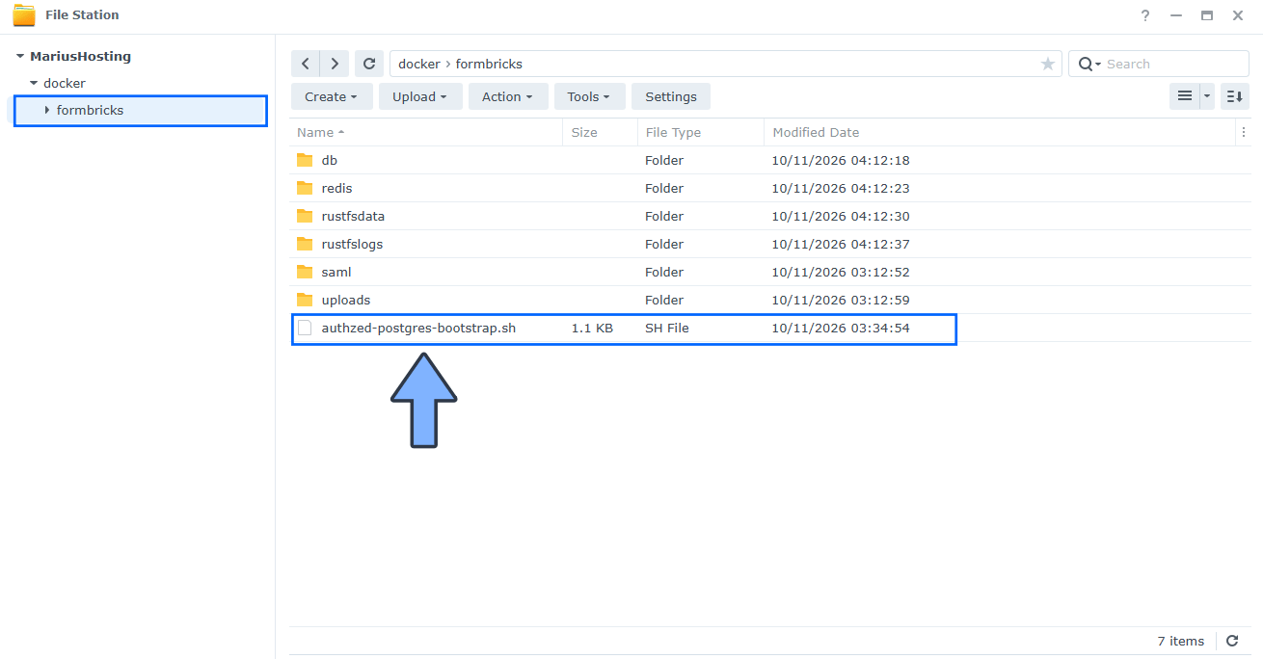Viewport: 1263px width, 659px height.
Task: Click date 10/11/2026 04:12:23
Action: 841,188
